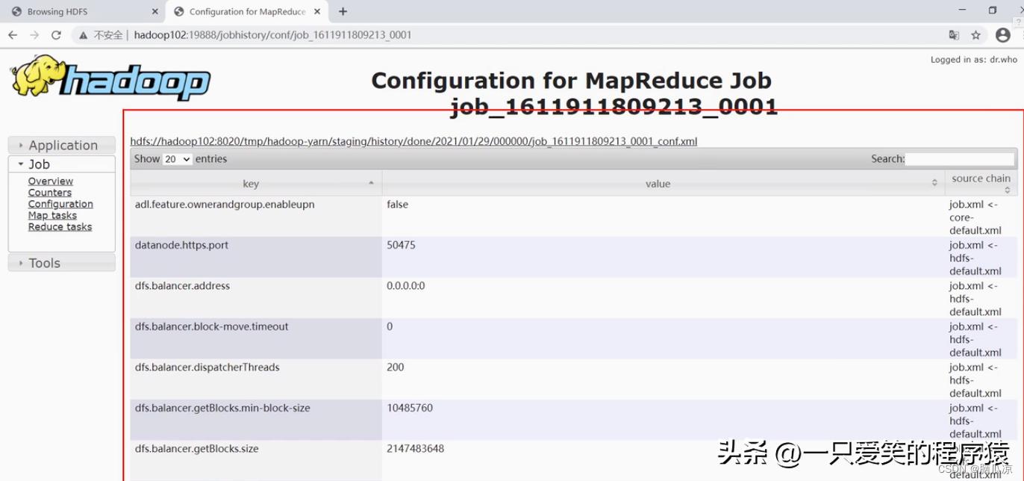
Task: Open the translate page icon
Action: click(954, 35)
